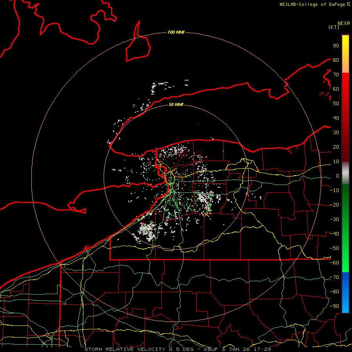Image resolution: width=352 pixels, height=352 pixels.
Task: Click the 50 NMI range ring label
Action: 176,104
